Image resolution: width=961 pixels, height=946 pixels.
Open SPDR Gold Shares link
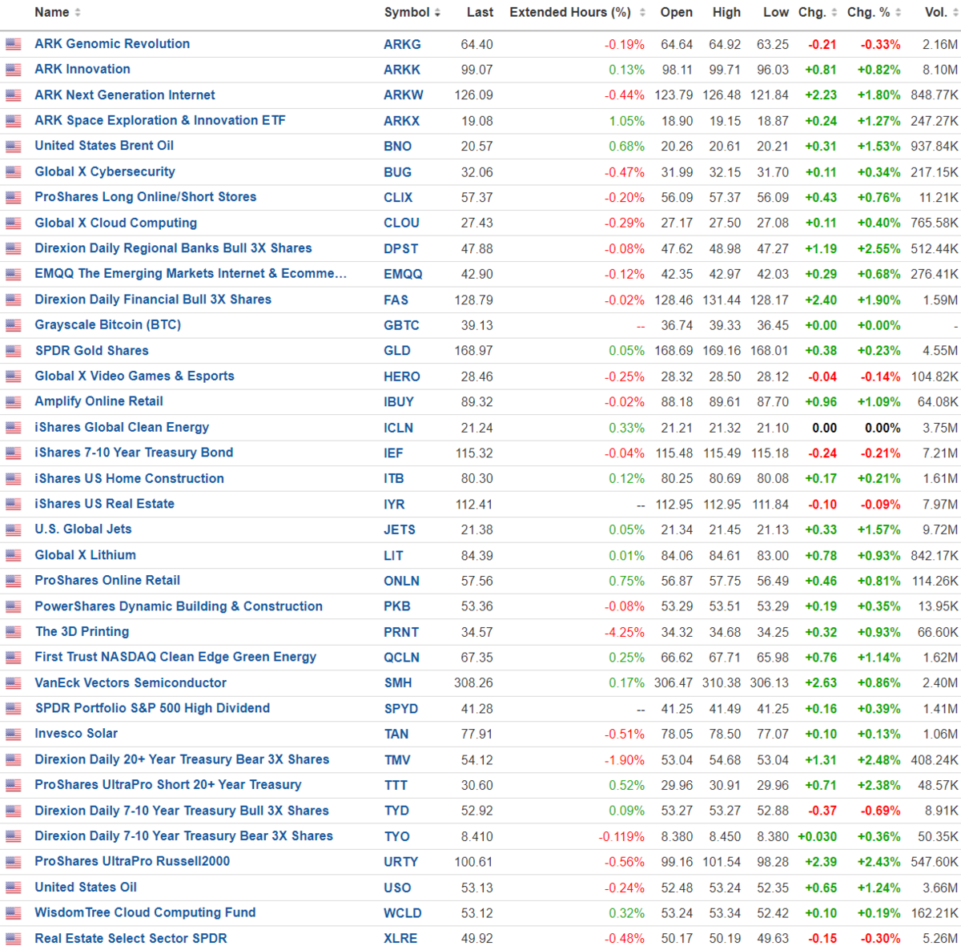[91, 351]
